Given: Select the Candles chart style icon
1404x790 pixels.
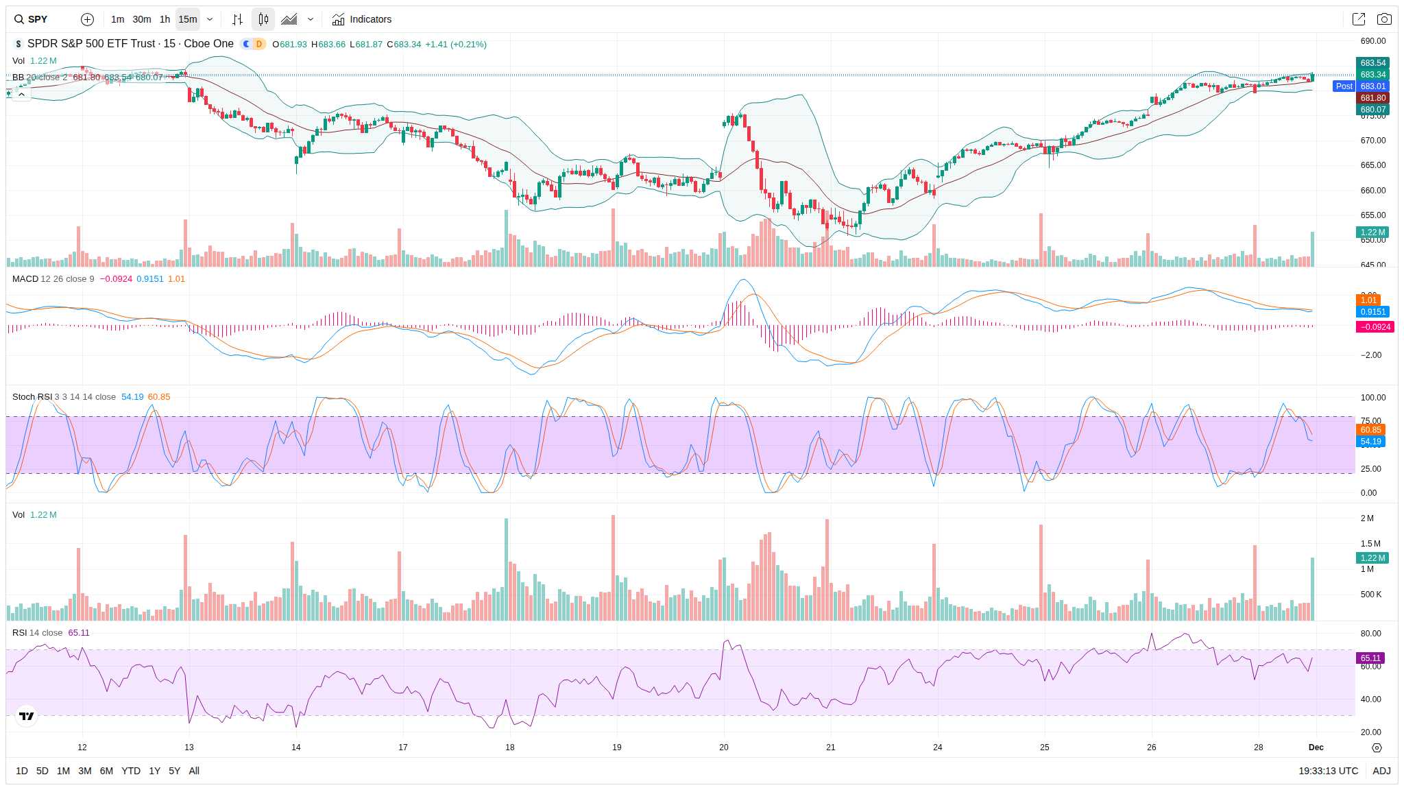Looking at the screenshot, I should tap(263, 19).
